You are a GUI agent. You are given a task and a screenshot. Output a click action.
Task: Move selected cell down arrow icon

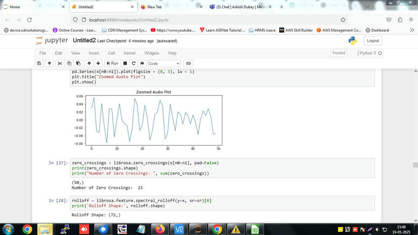[98, 63]
